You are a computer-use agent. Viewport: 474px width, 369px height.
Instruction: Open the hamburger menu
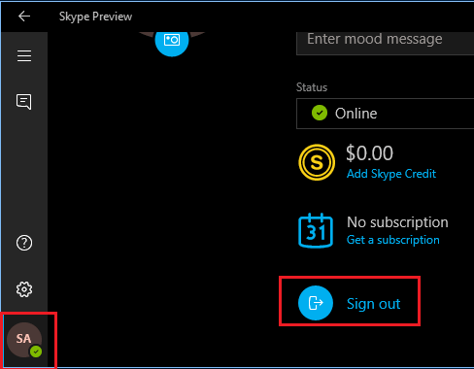(24, 56)
